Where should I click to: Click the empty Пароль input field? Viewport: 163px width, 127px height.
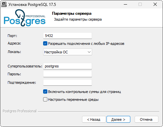pos(68,74)
